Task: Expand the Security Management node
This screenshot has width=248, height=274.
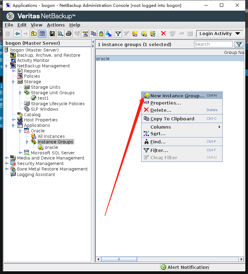Action: [6, 164]
